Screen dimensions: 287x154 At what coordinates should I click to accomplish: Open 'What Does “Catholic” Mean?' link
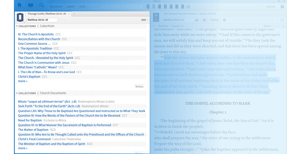click(x=37, y=67)
